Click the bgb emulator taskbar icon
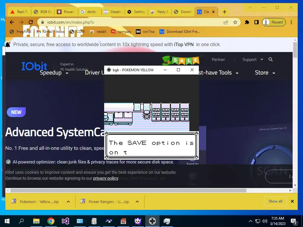Screen dimensions: 303x227 (152, 221)
